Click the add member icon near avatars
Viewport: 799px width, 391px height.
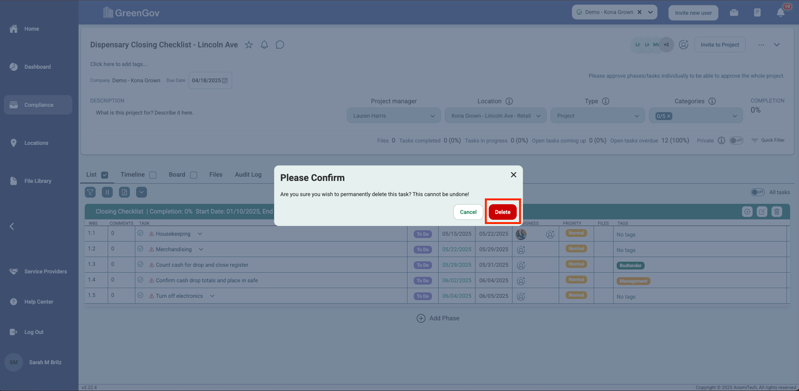684,45
